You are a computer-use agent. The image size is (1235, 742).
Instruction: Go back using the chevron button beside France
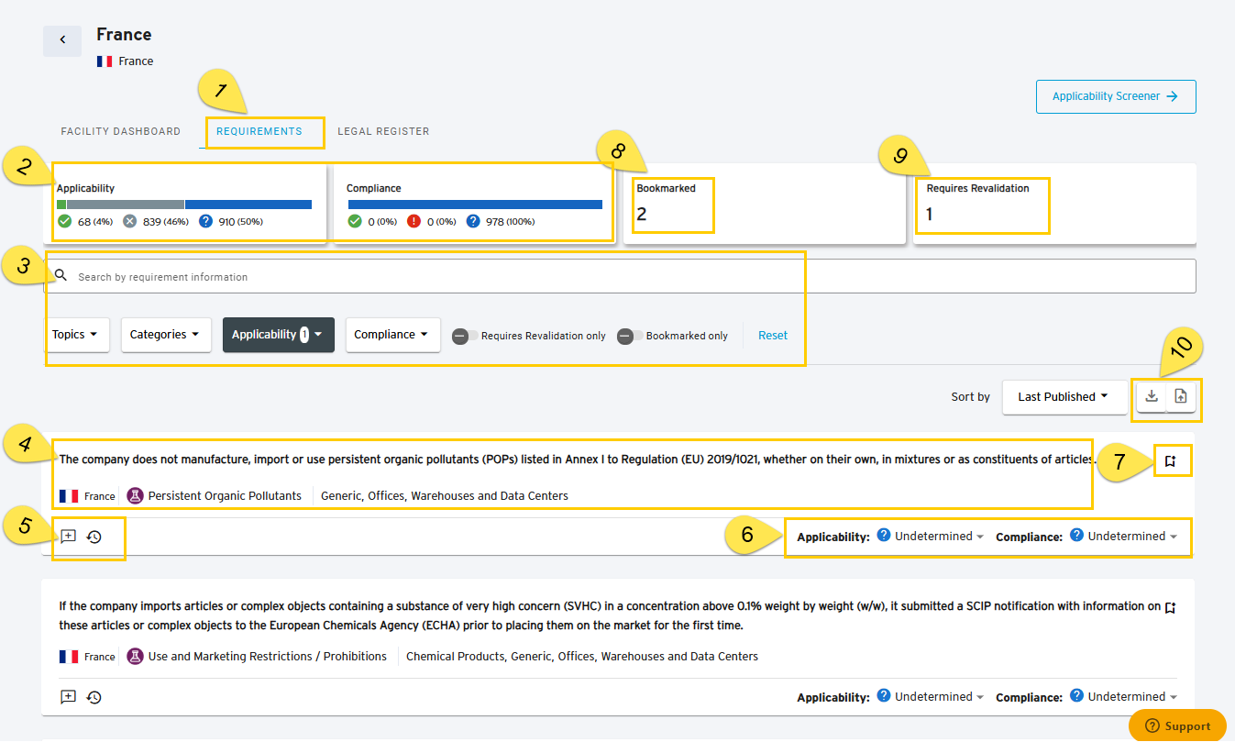click(62, 40)
